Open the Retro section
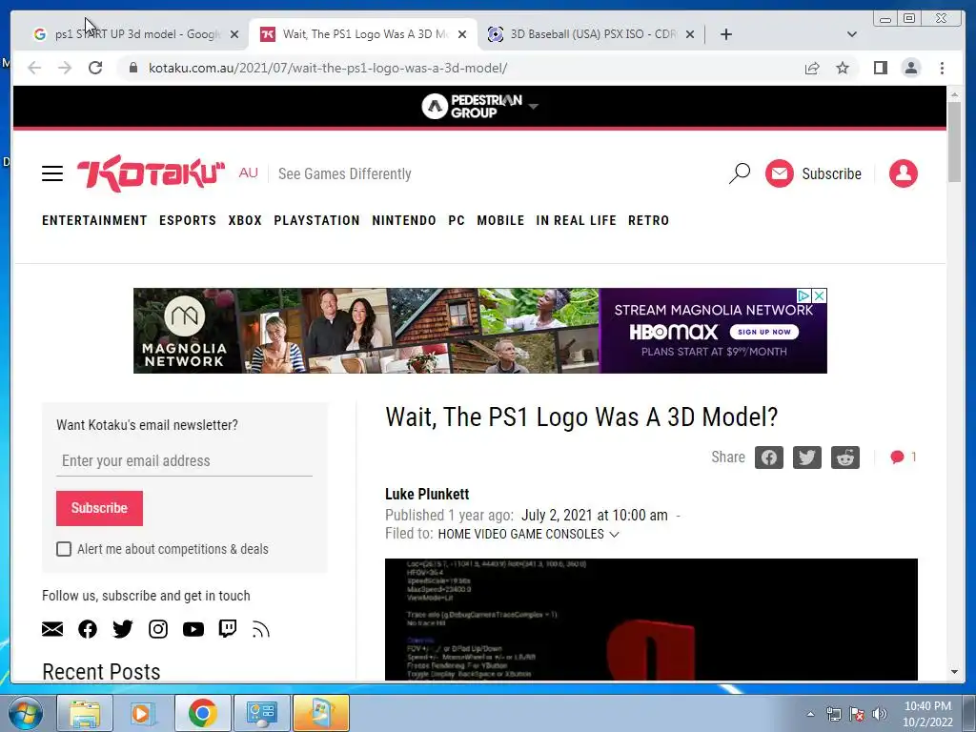976x732 pixels. 648,220
